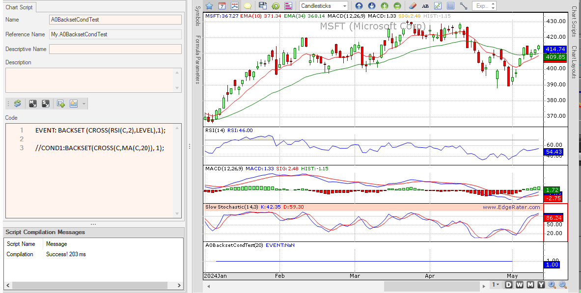Click the add-list green plus icon

coord(61,104)
